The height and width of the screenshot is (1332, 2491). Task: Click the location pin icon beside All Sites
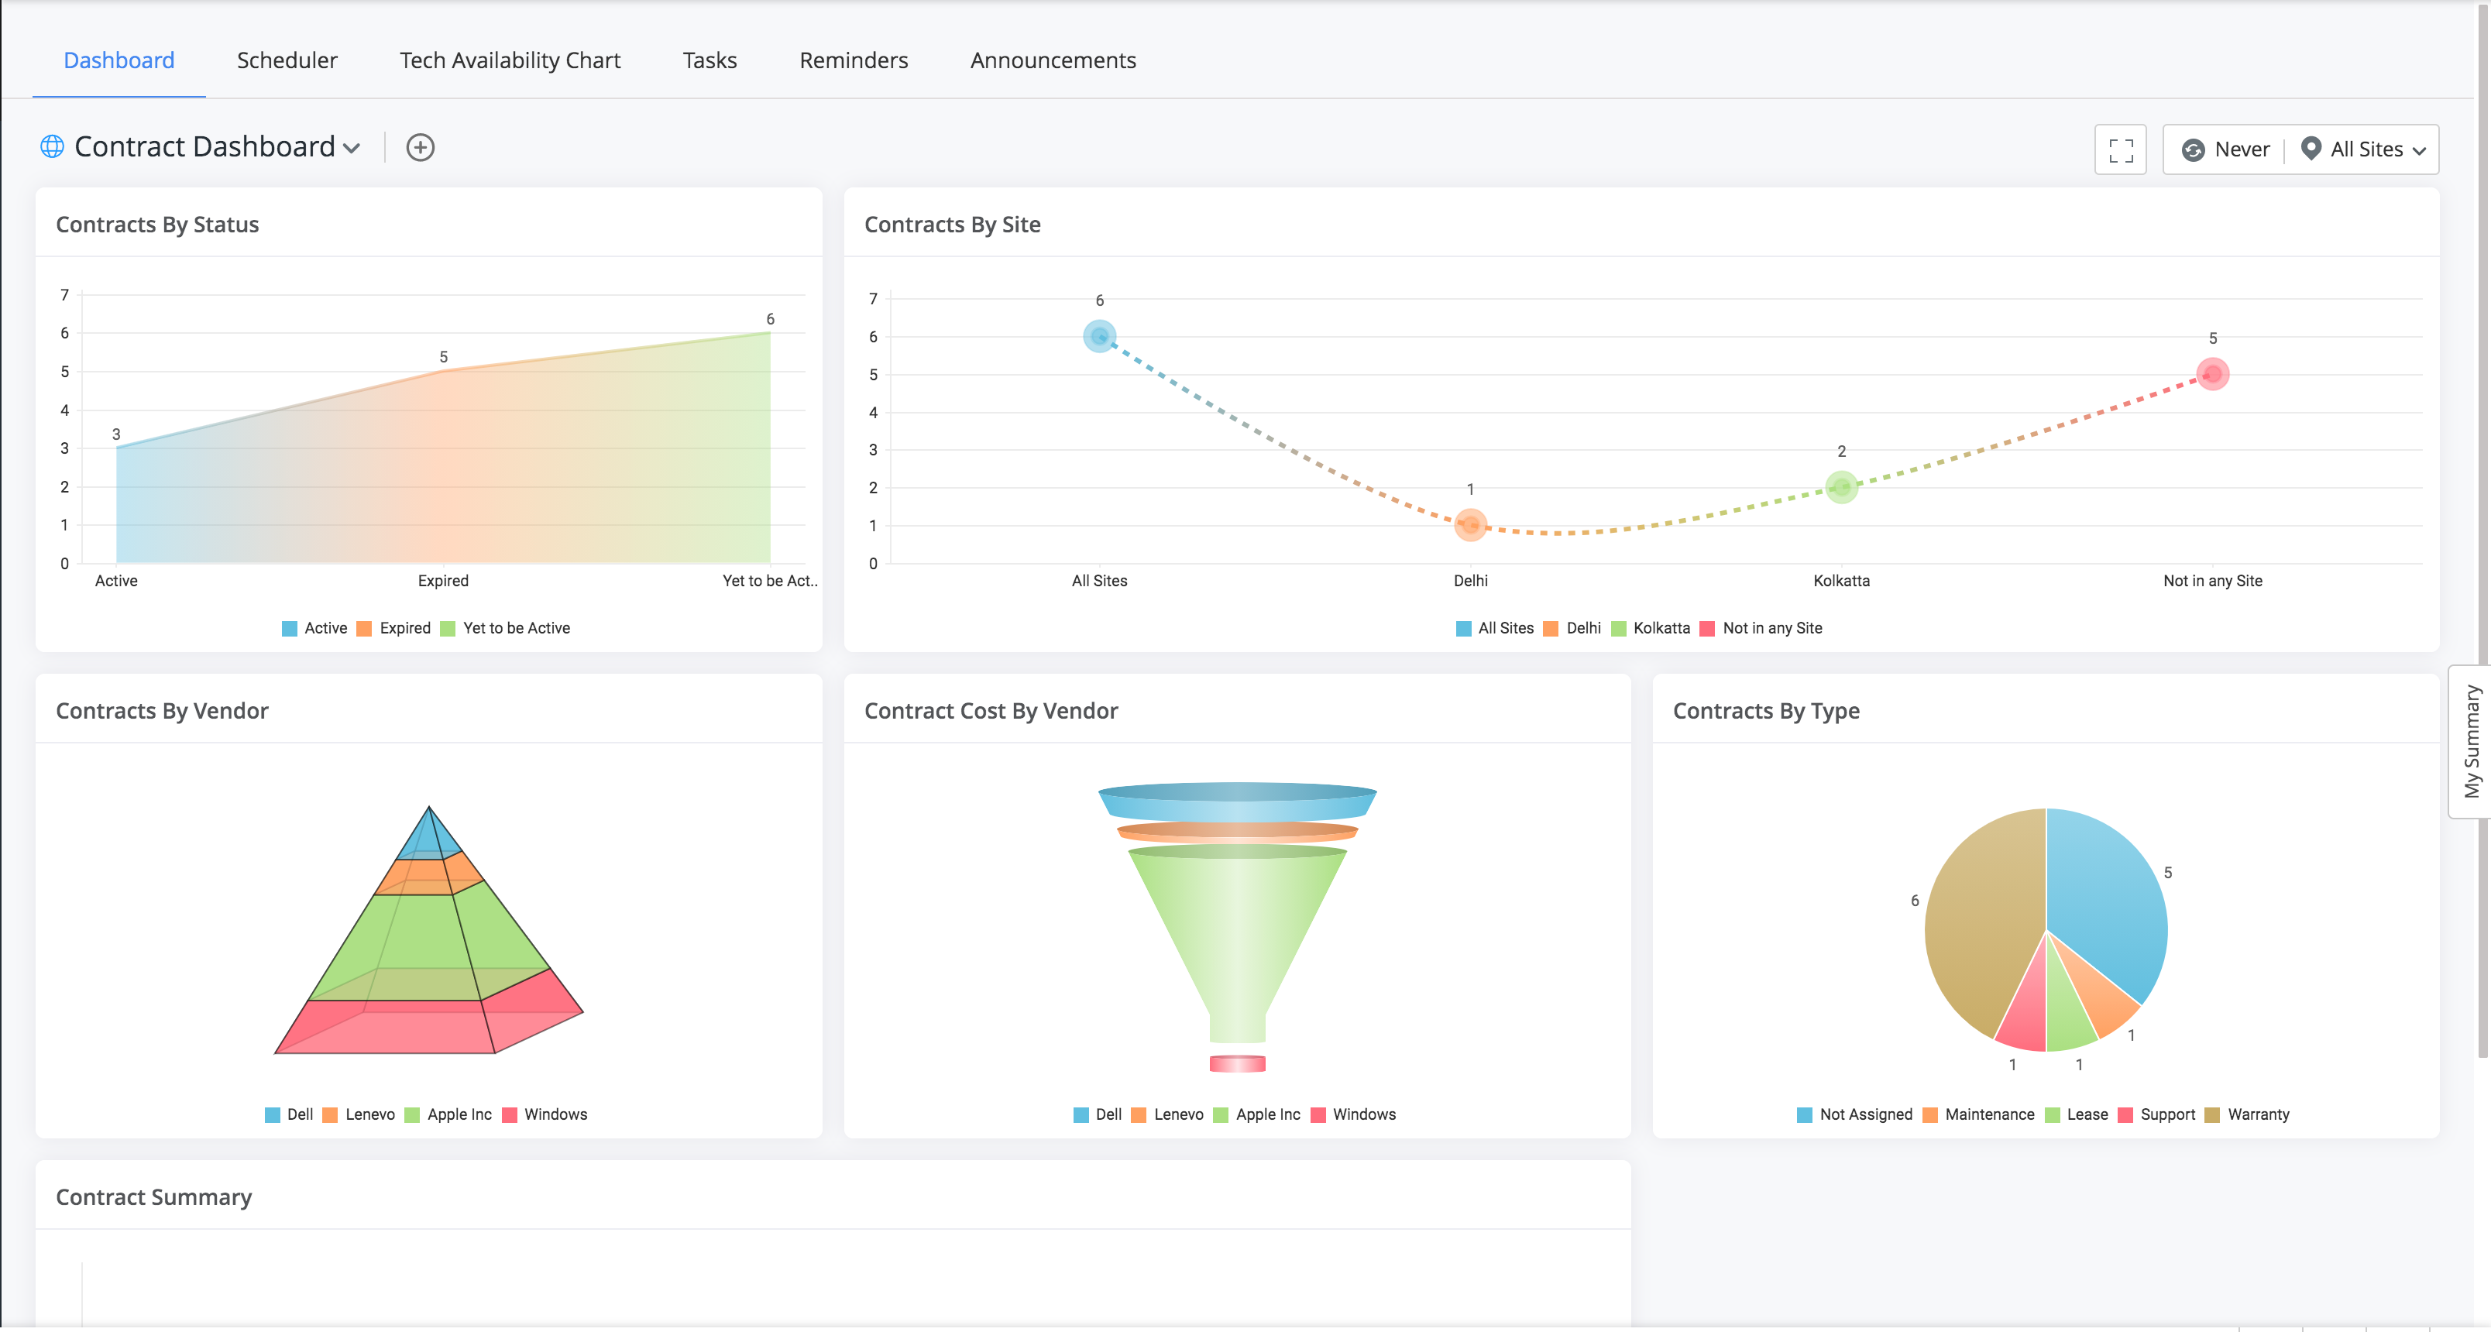(x=2311, y=149)
